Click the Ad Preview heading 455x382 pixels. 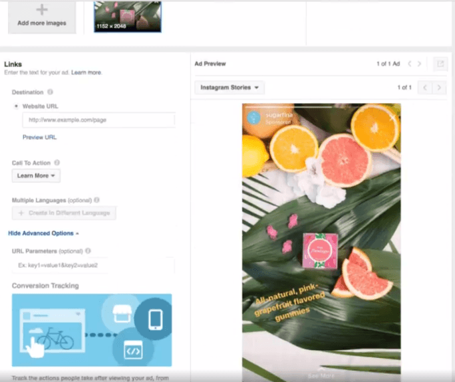[x=210, y=64]
